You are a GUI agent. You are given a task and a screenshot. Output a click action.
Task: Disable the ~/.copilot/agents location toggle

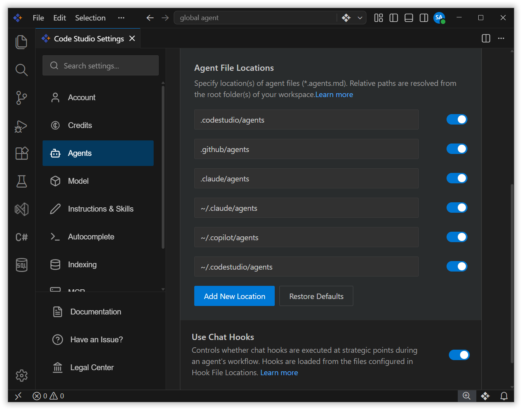(x=457, y=237)
